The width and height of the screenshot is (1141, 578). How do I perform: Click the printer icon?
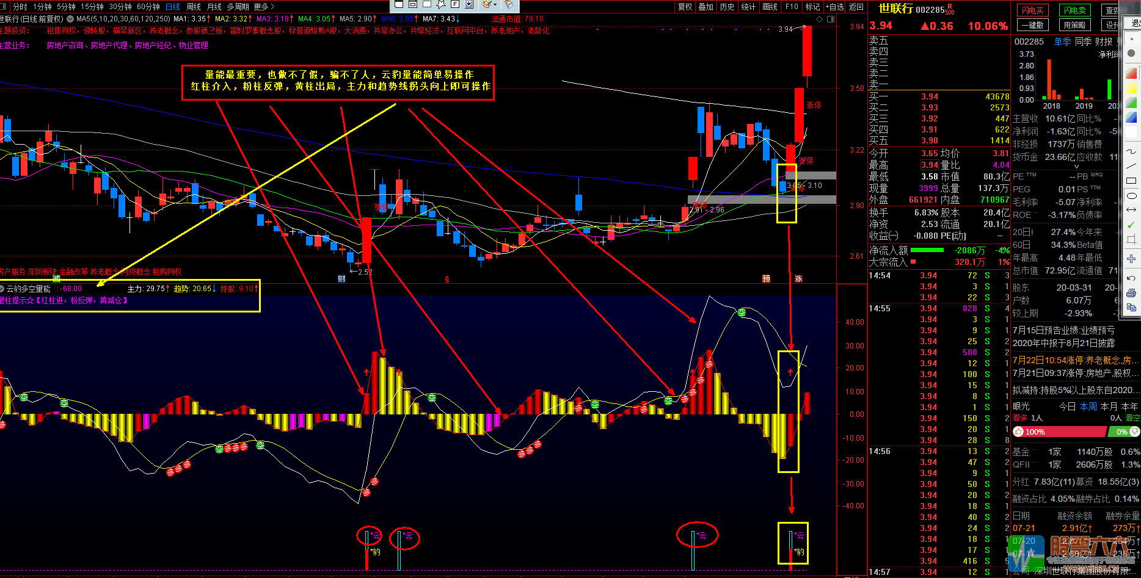pyautogui.click(x=1131, y=294)
